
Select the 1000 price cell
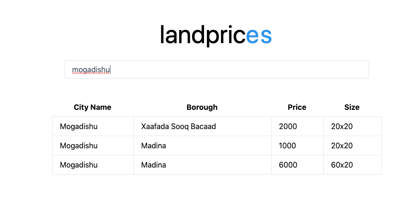point(287,145)
